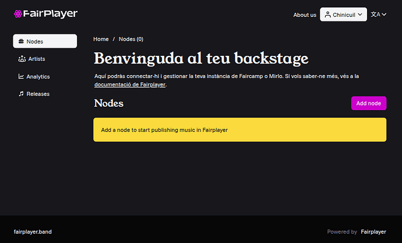Click the Nodes (0) breadcrumb
The image size is (402, 243).
131,39
